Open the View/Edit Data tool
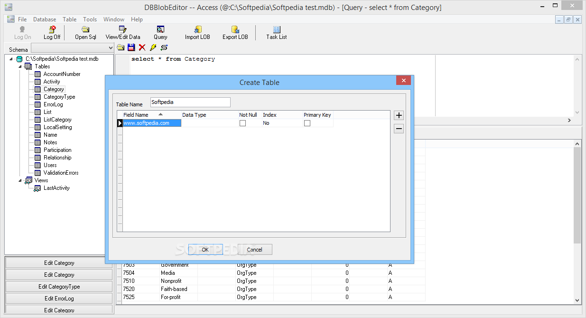586x318 pixels. coord(123,33)
